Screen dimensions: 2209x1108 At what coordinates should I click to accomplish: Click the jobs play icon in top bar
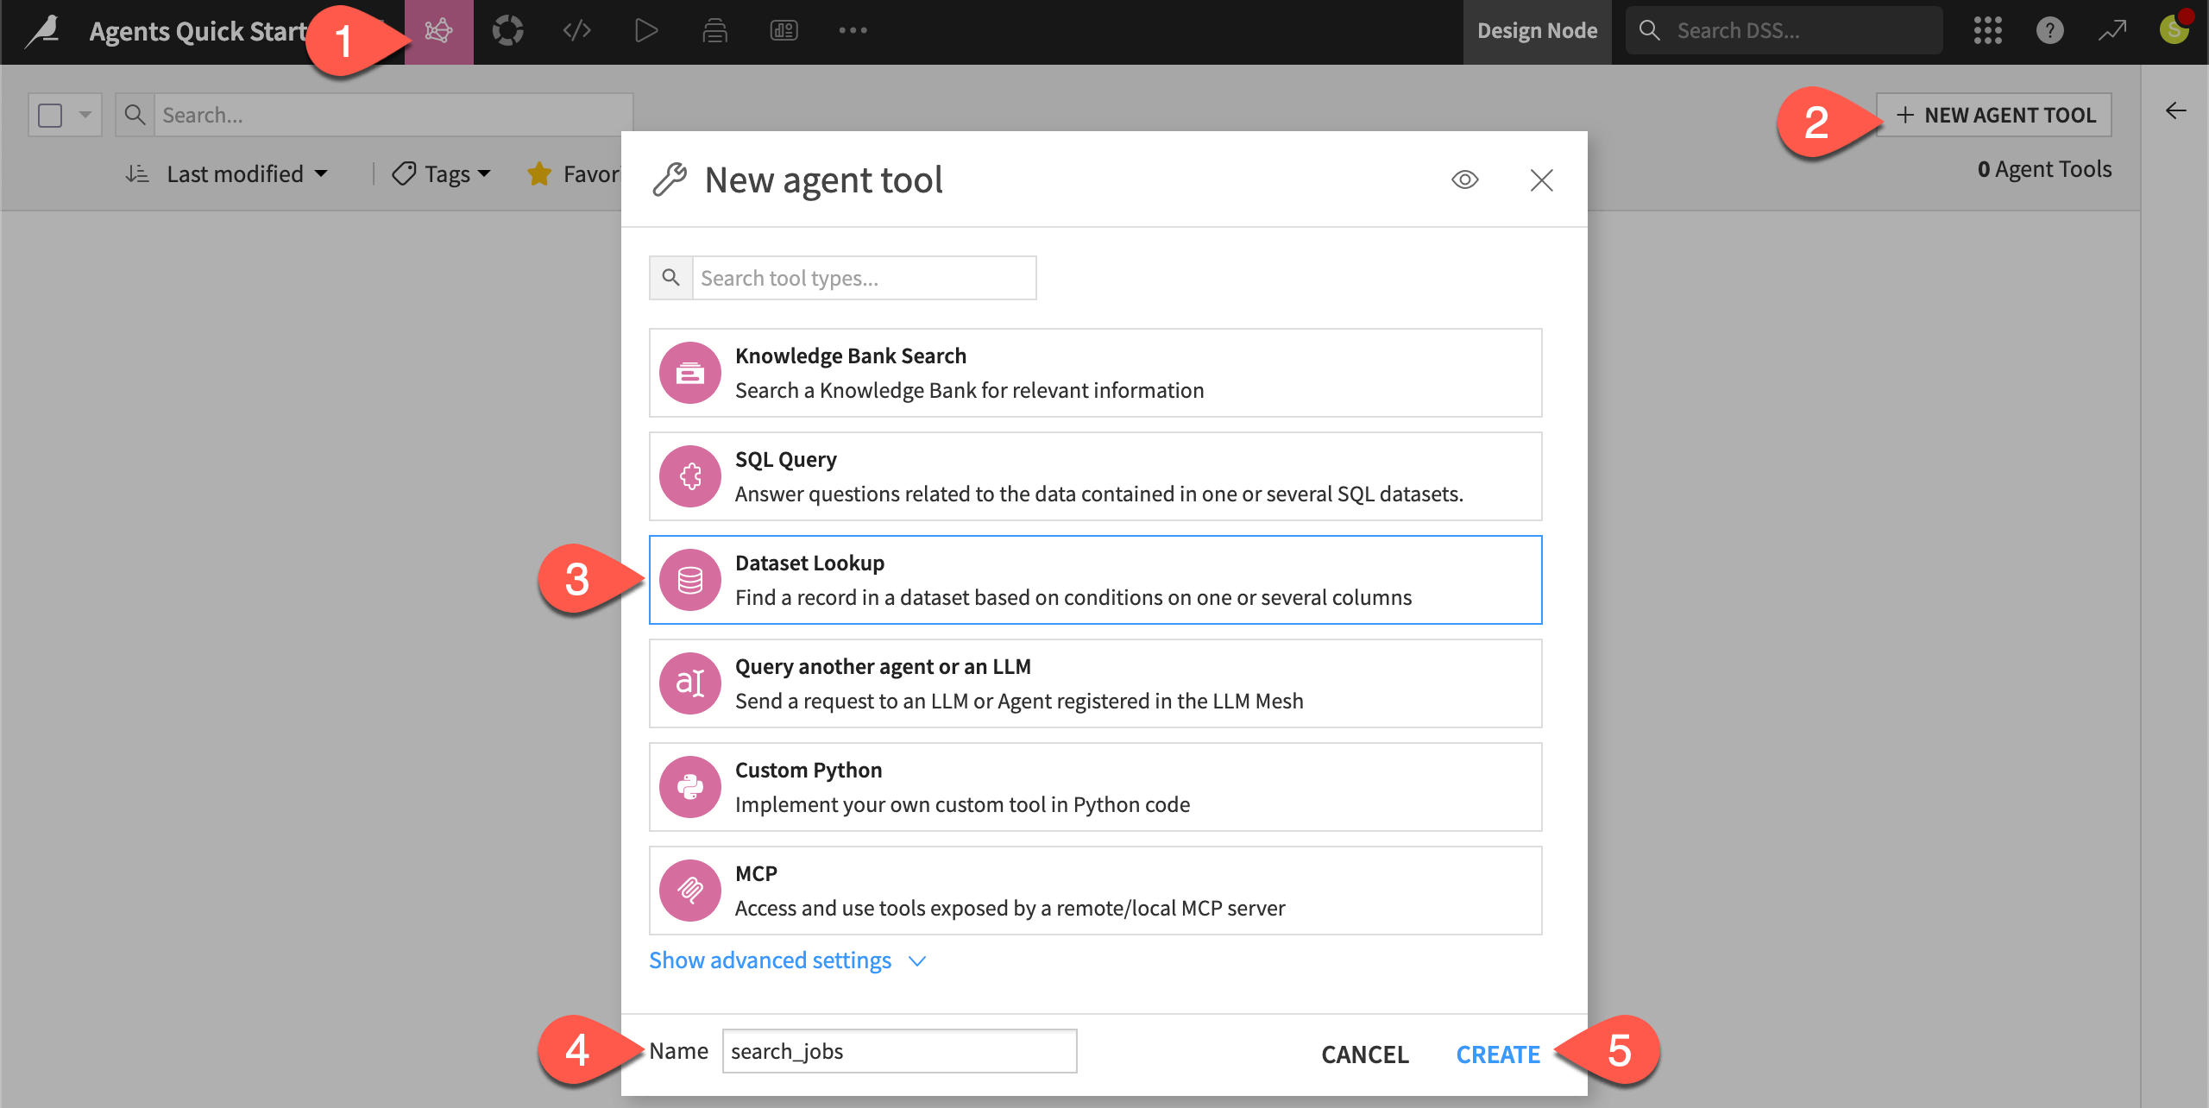tap(645, 30)
